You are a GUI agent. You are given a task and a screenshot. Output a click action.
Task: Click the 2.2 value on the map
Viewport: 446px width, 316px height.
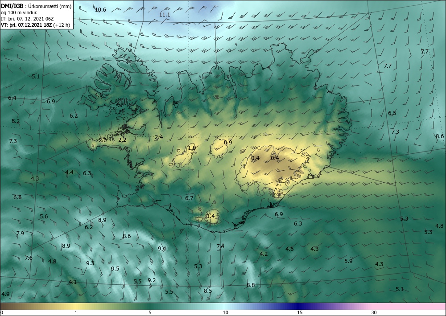122,140
